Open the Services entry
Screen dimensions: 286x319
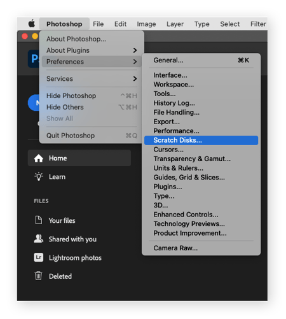pyautogui.click(x=92, y=79)
